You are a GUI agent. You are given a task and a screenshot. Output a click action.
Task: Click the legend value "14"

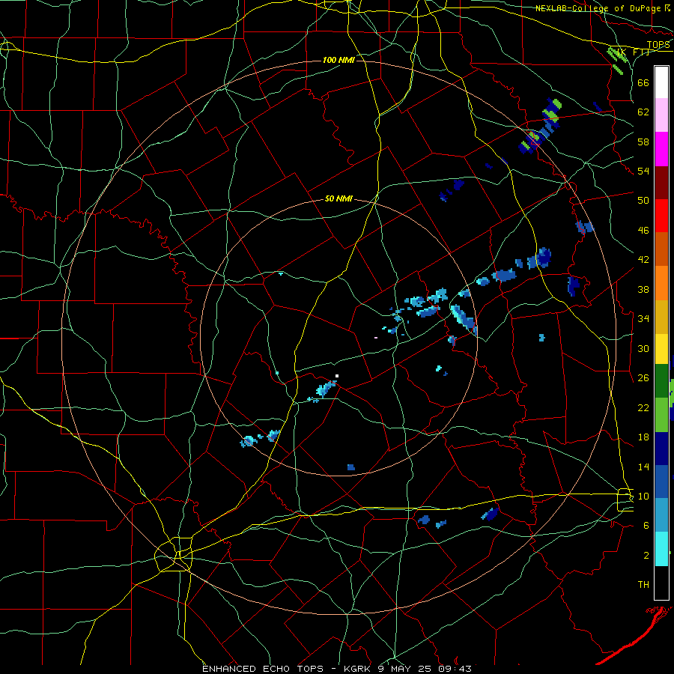click(643, 467)
